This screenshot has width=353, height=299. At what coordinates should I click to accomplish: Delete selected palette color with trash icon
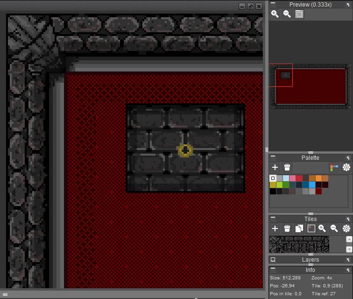click(x=287, y=167)
